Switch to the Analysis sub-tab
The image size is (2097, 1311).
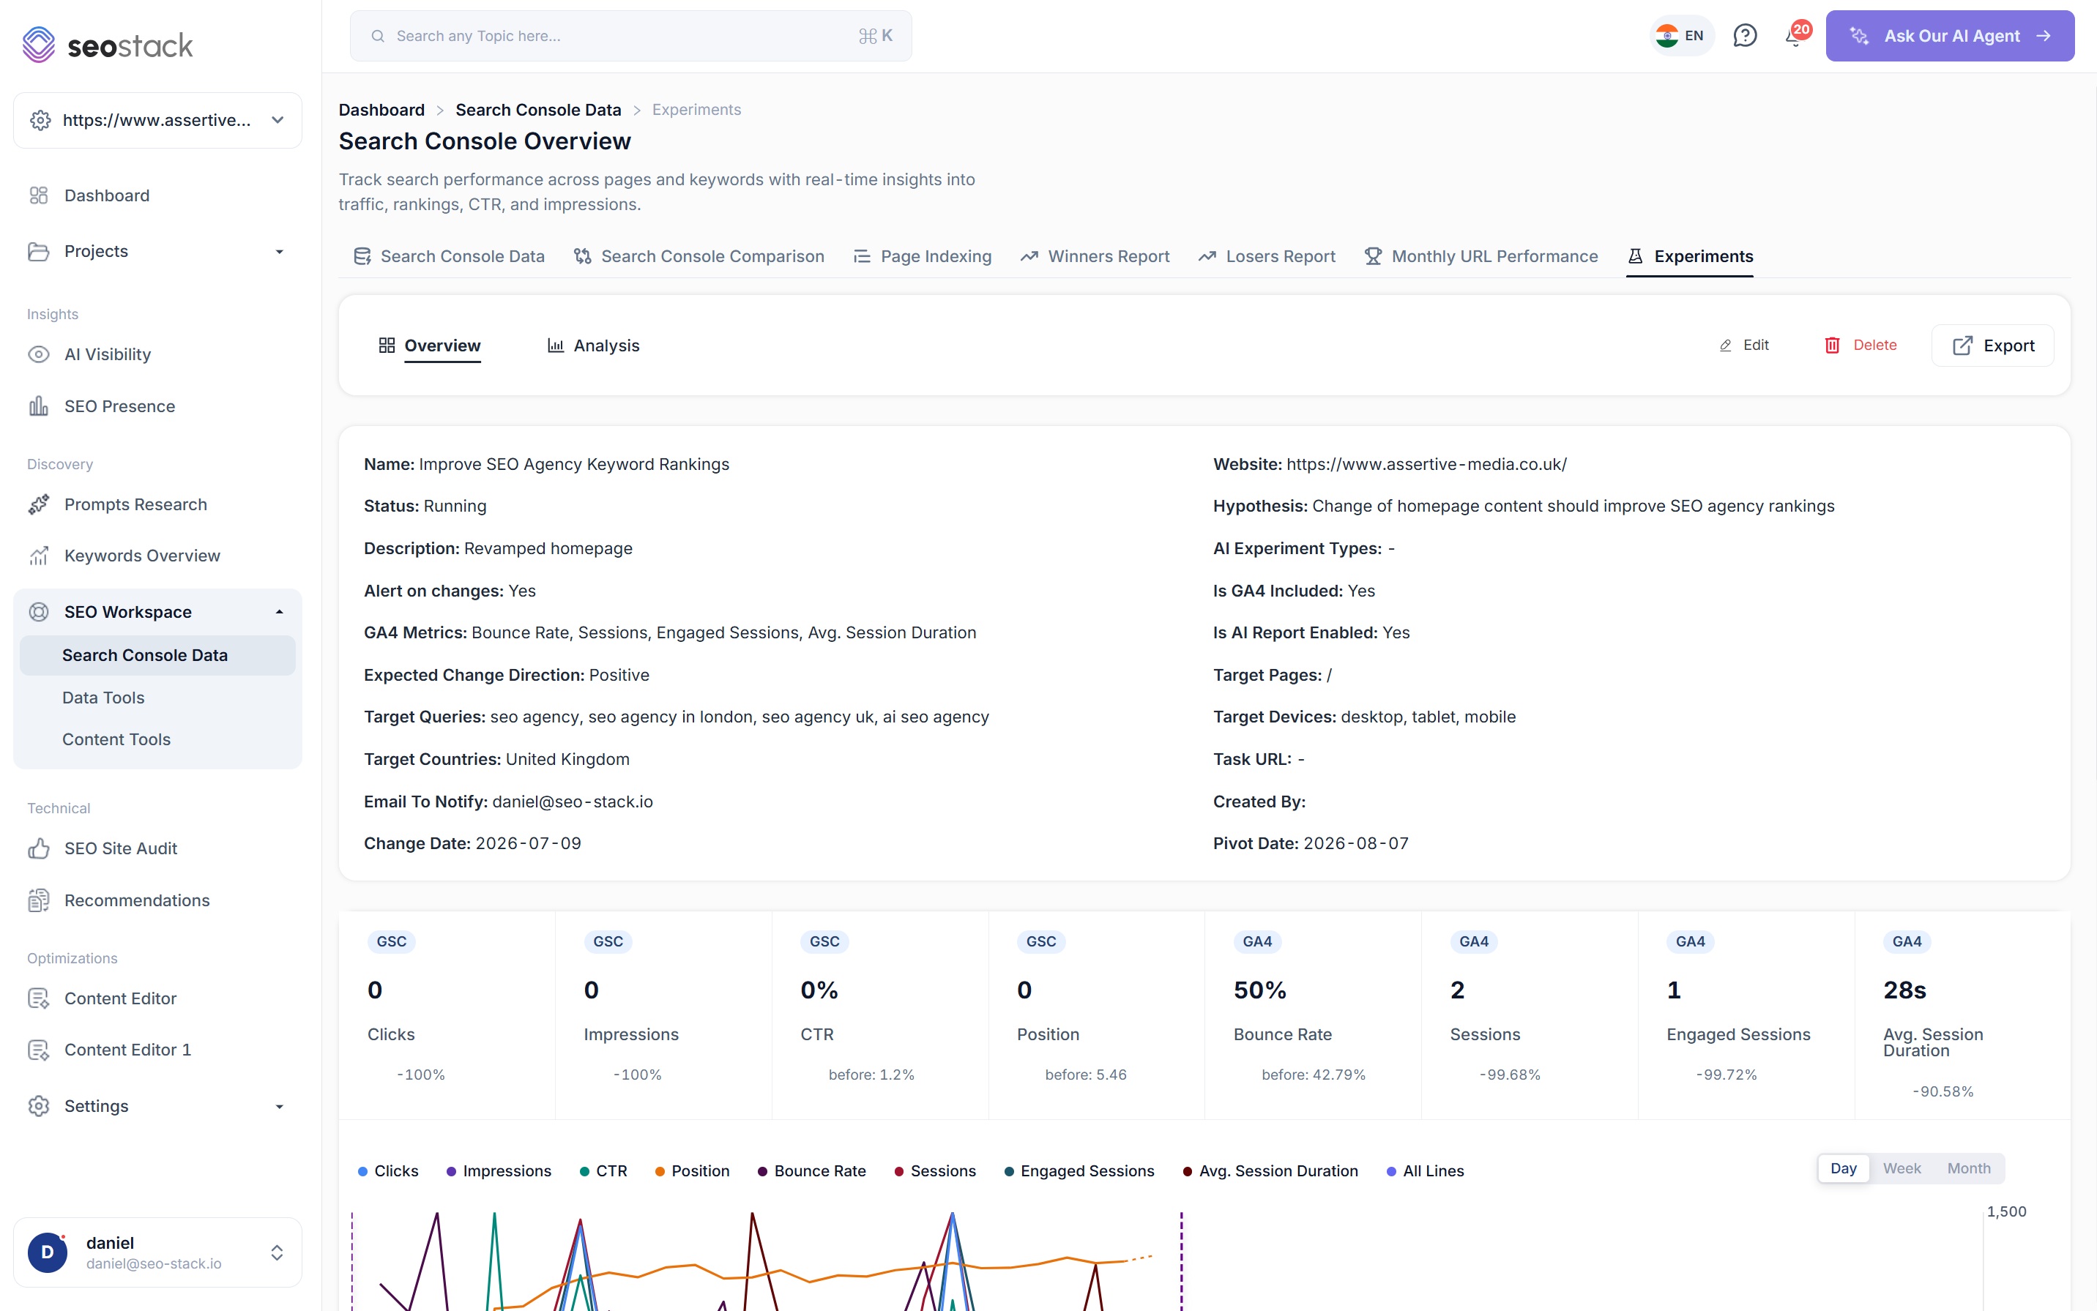594,346
